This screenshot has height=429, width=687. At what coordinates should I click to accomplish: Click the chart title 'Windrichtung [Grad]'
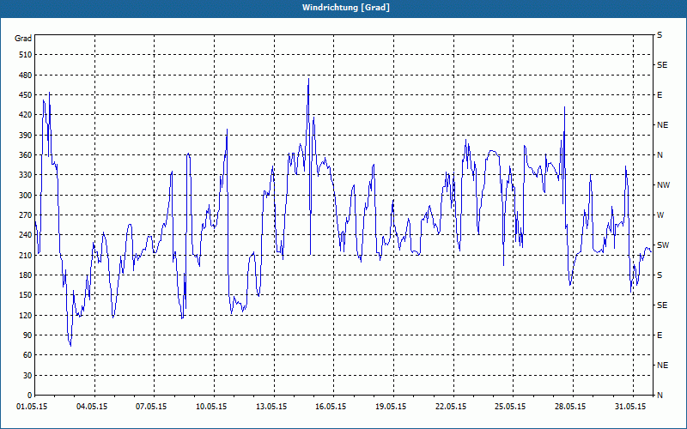coord(346,8)
